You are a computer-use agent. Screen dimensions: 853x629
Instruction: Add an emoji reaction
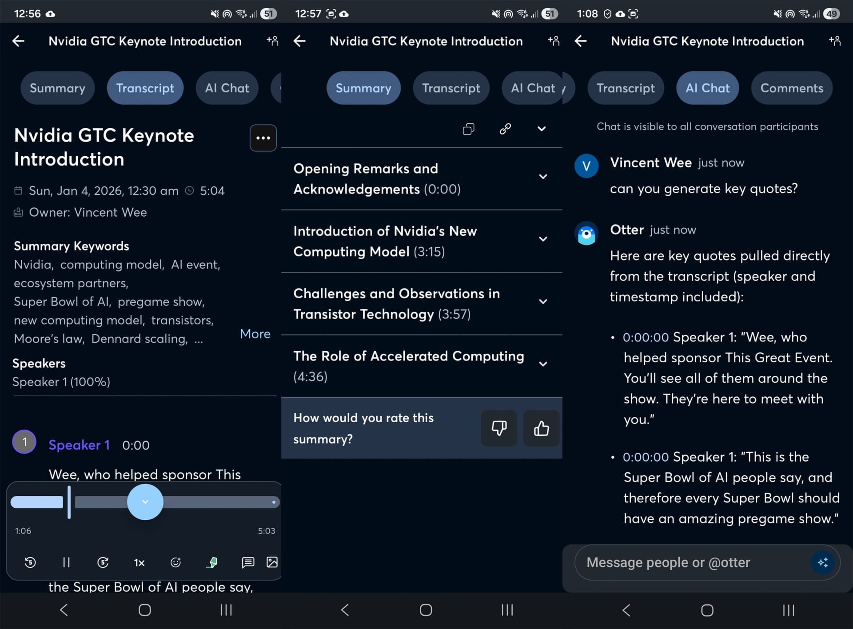point(175,562)
